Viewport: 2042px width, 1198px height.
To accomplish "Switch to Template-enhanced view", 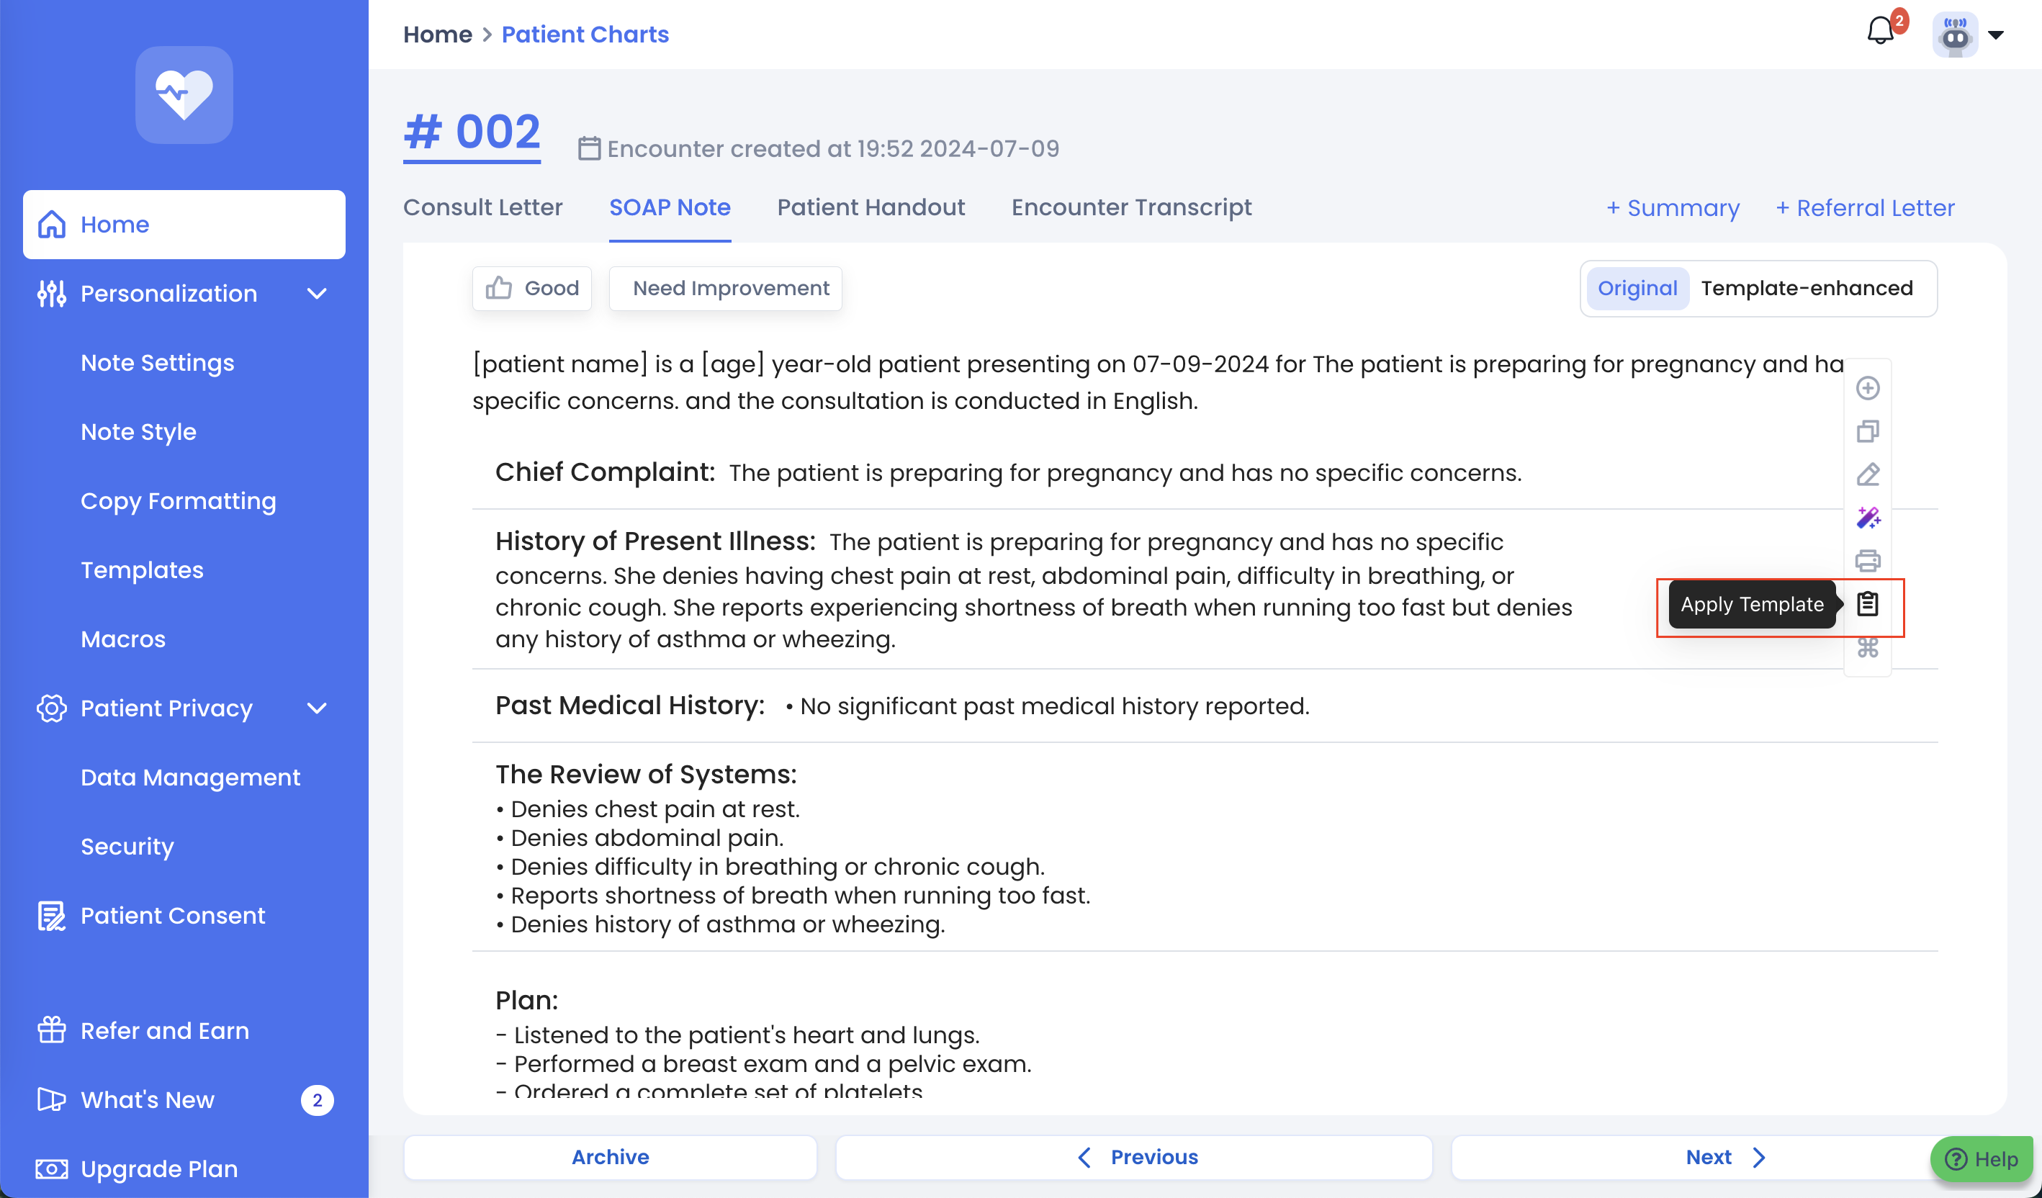I will coord(1807,289).
